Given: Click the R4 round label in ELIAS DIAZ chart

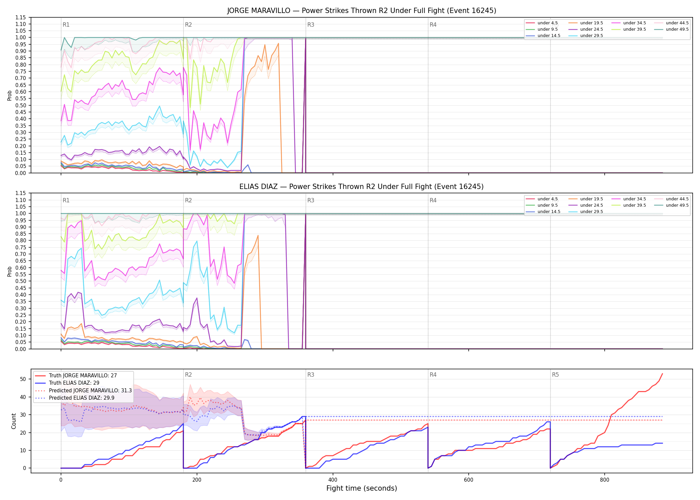Looking at the screenshot, I should tap(433, 200).
